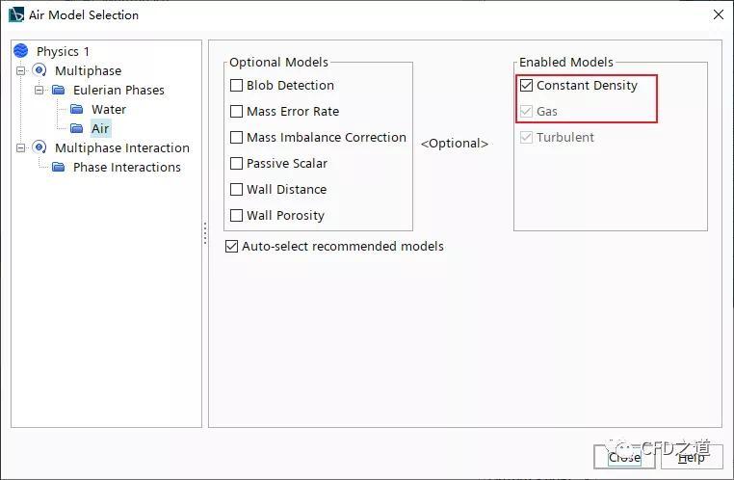Select the Multiphase model node icon
This screenshot has height=480, width=734.
tap(39, 70)
